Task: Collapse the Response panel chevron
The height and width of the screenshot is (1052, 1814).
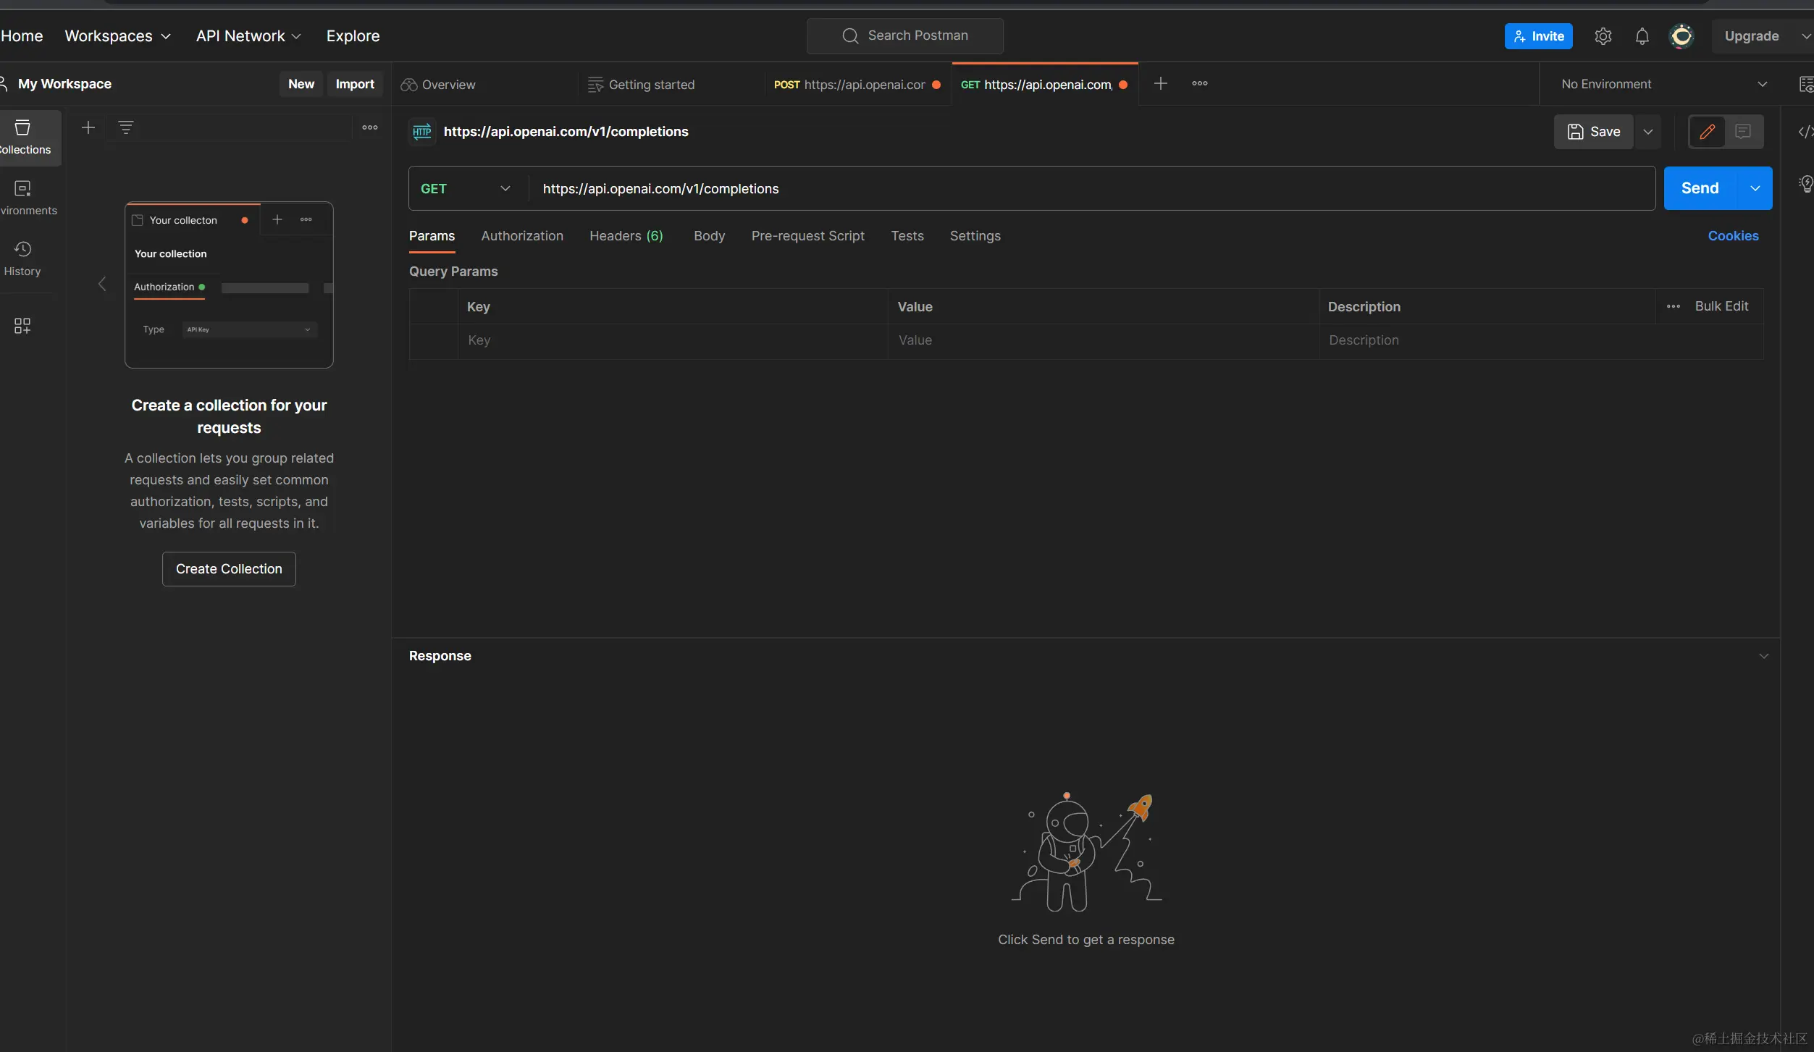Action: point(1763,657)
